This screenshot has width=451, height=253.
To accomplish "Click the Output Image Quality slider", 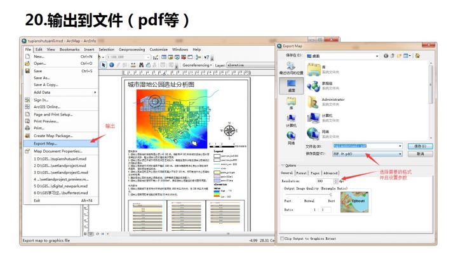I will click(x=309, y=195).
